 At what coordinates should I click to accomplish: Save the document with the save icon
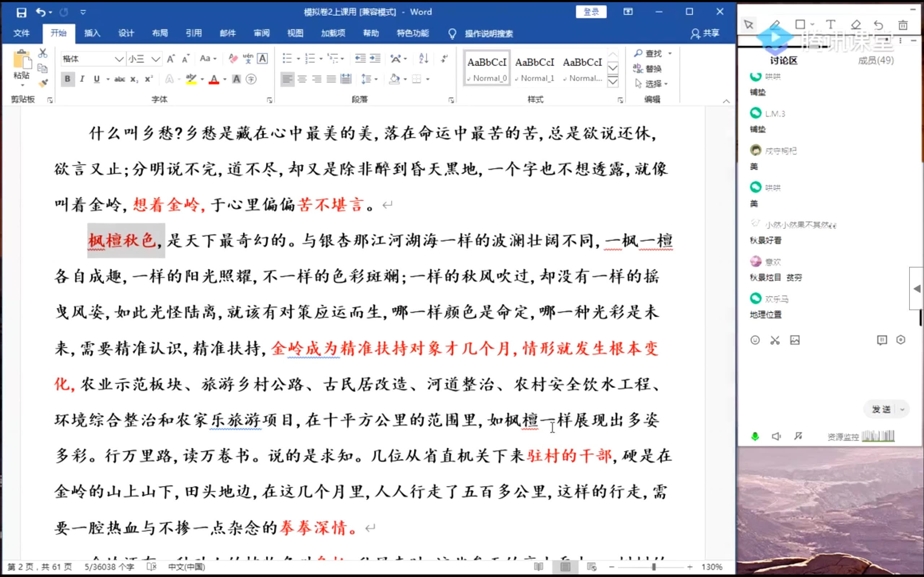21,12
